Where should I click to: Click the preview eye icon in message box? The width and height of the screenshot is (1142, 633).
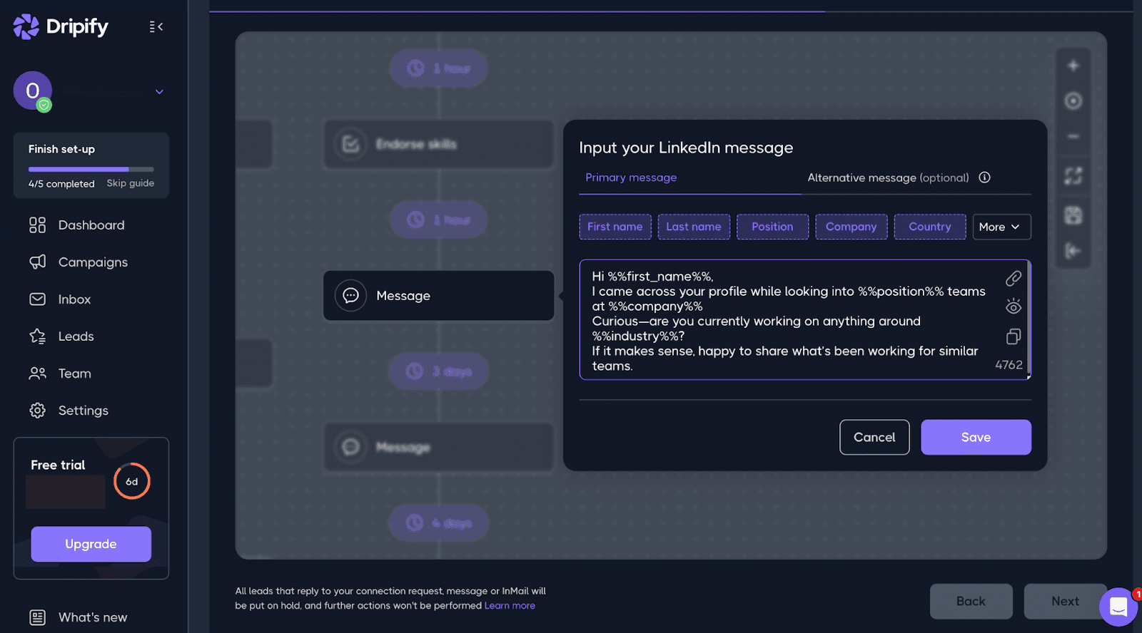pos(1013,307)
